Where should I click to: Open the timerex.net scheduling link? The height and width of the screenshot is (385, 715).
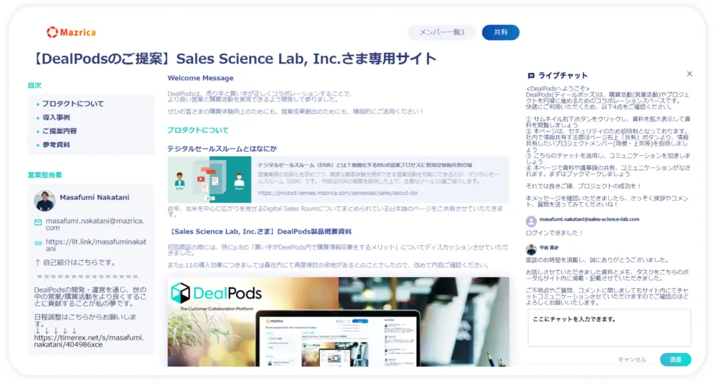pyautogui.click(x=89, y=341)
